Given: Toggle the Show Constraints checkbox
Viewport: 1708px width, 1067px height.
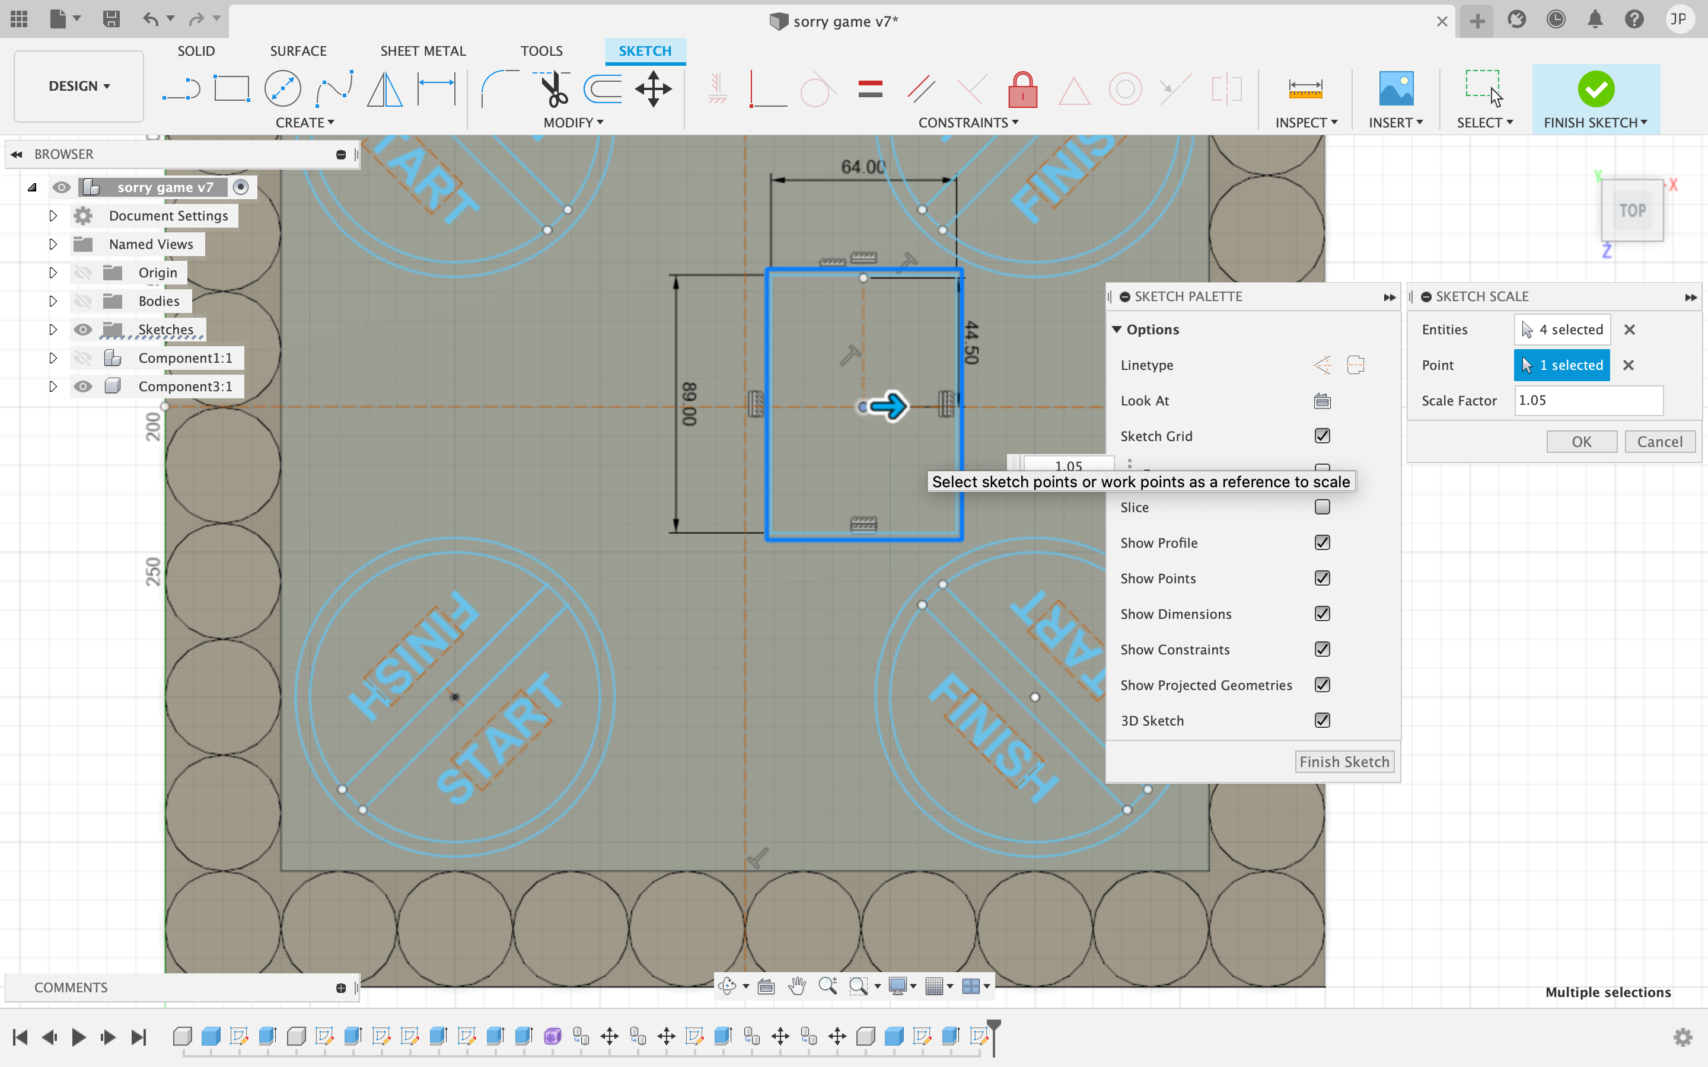Looking at the screenshot, I should coord(1322,648).
